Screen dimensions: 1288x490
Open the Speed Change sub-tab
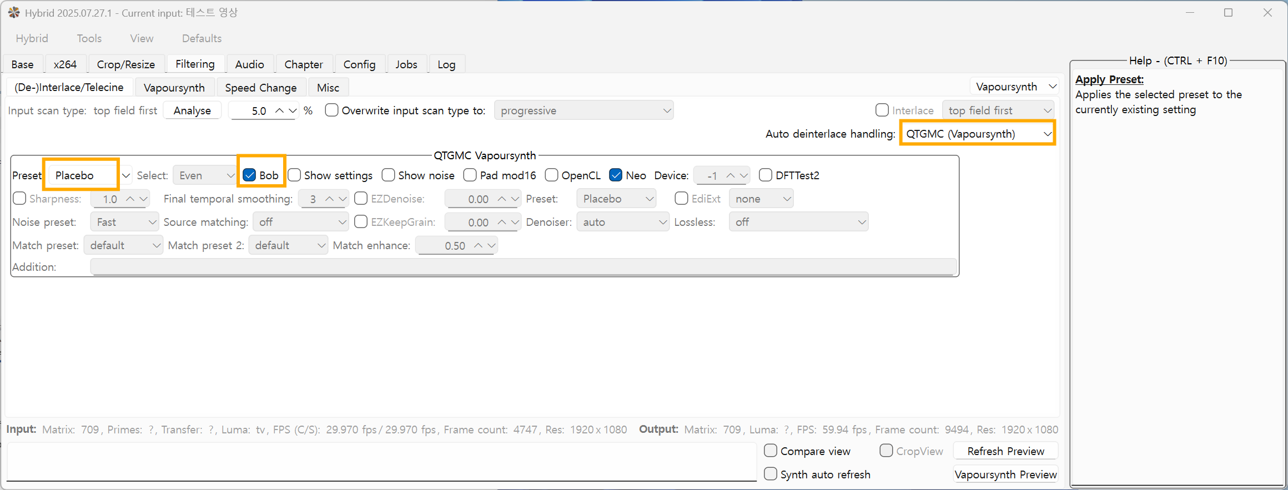click(x=261, y=88)
